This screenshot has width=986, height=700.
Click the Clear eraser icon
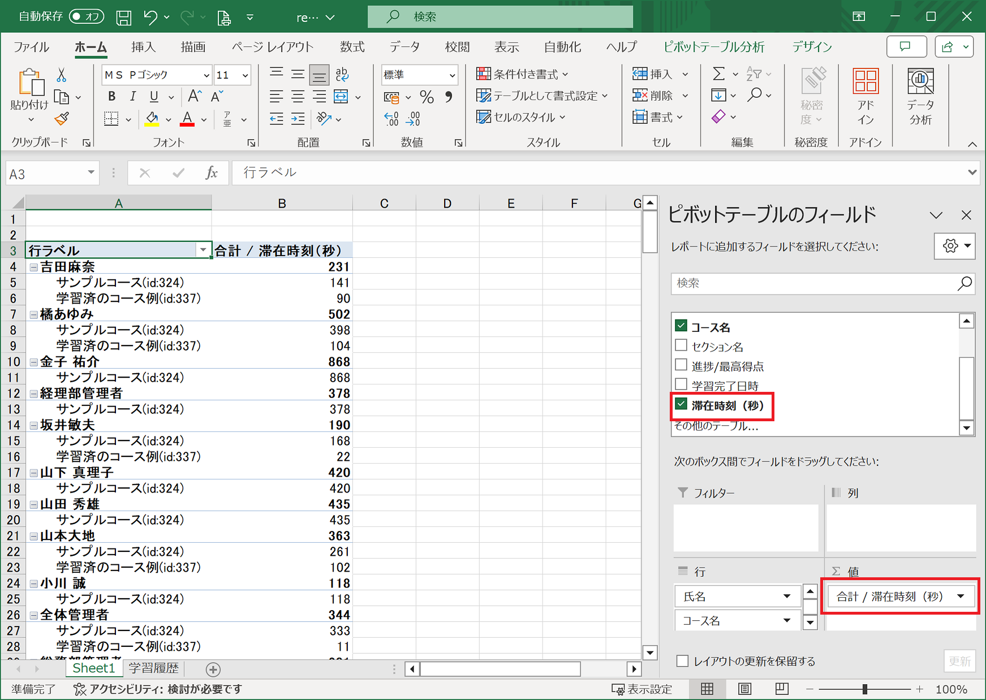pyautogui.click(x=718, y=117)
